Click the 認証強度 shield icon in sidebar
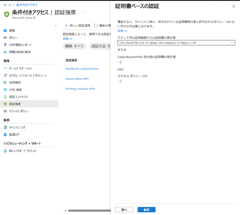This screenshot has width=240, height=215. (5, 104)
